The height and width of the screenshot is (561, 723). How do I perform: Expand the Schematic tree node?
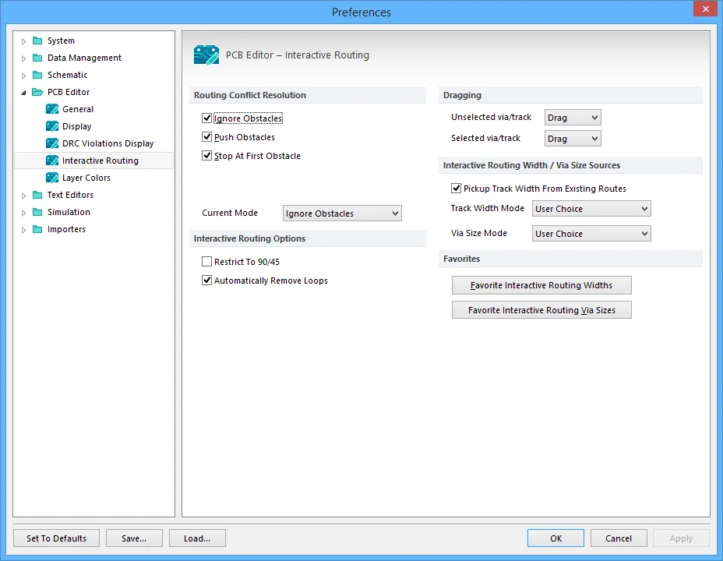click(x=23, y=76)
